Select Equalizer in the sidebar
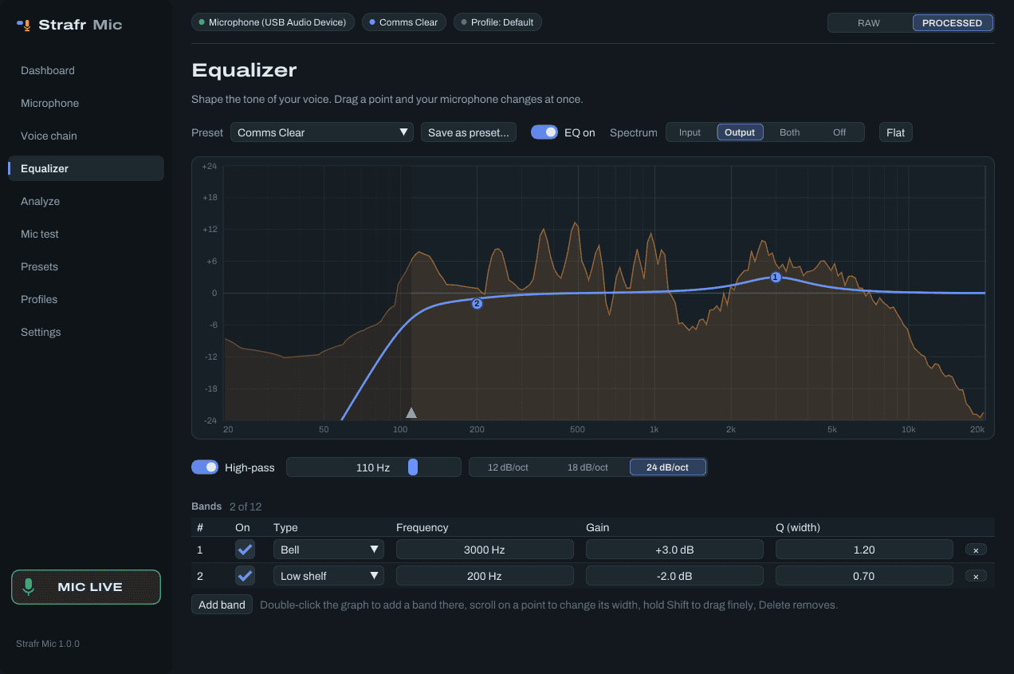This screenshot has height=674, width=1014. 86,168
